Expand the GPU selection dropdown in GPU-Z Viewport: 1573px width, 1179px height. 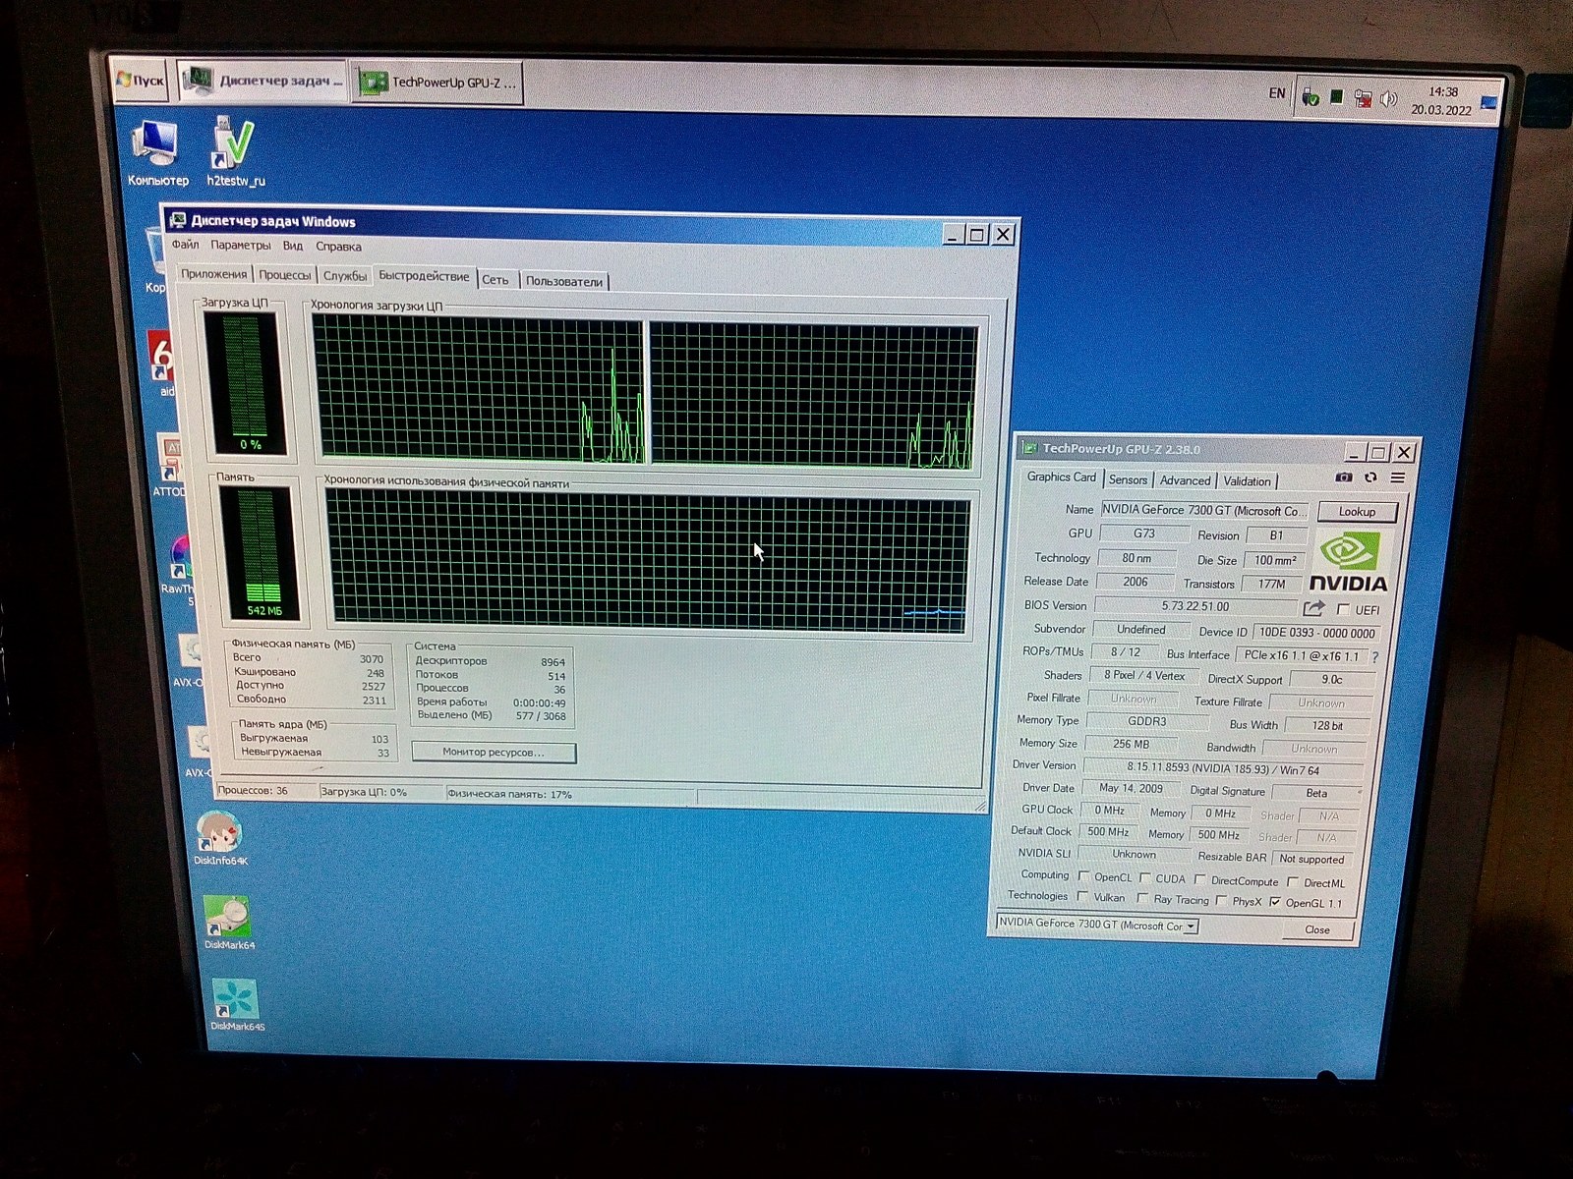(x=1191, y=926)
